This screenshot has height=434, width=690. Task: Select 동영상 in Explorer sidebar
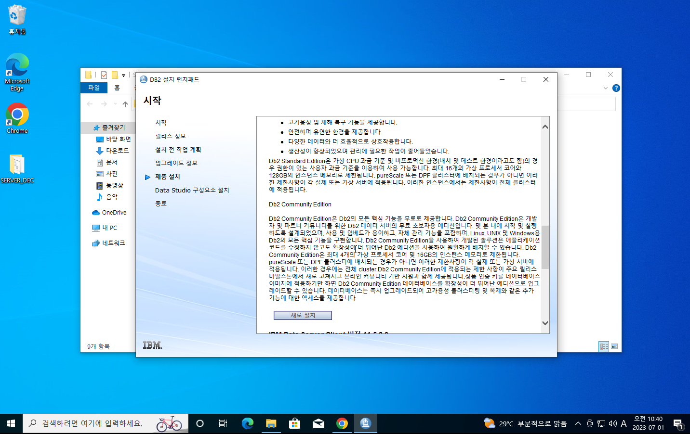pyautogui.click(x=109, y=185)
